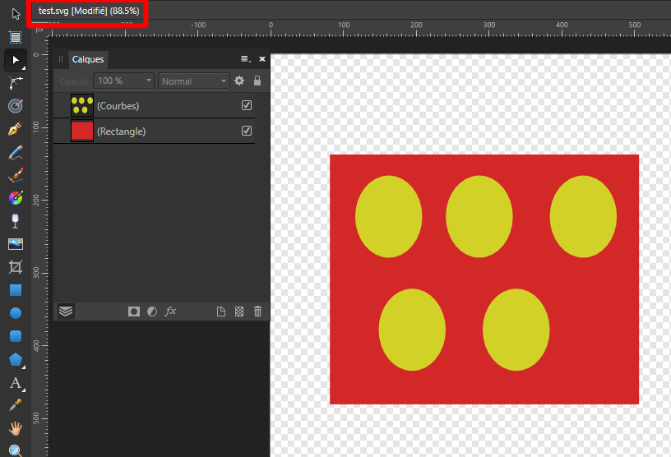Delete layer with the trash icon

257,311
